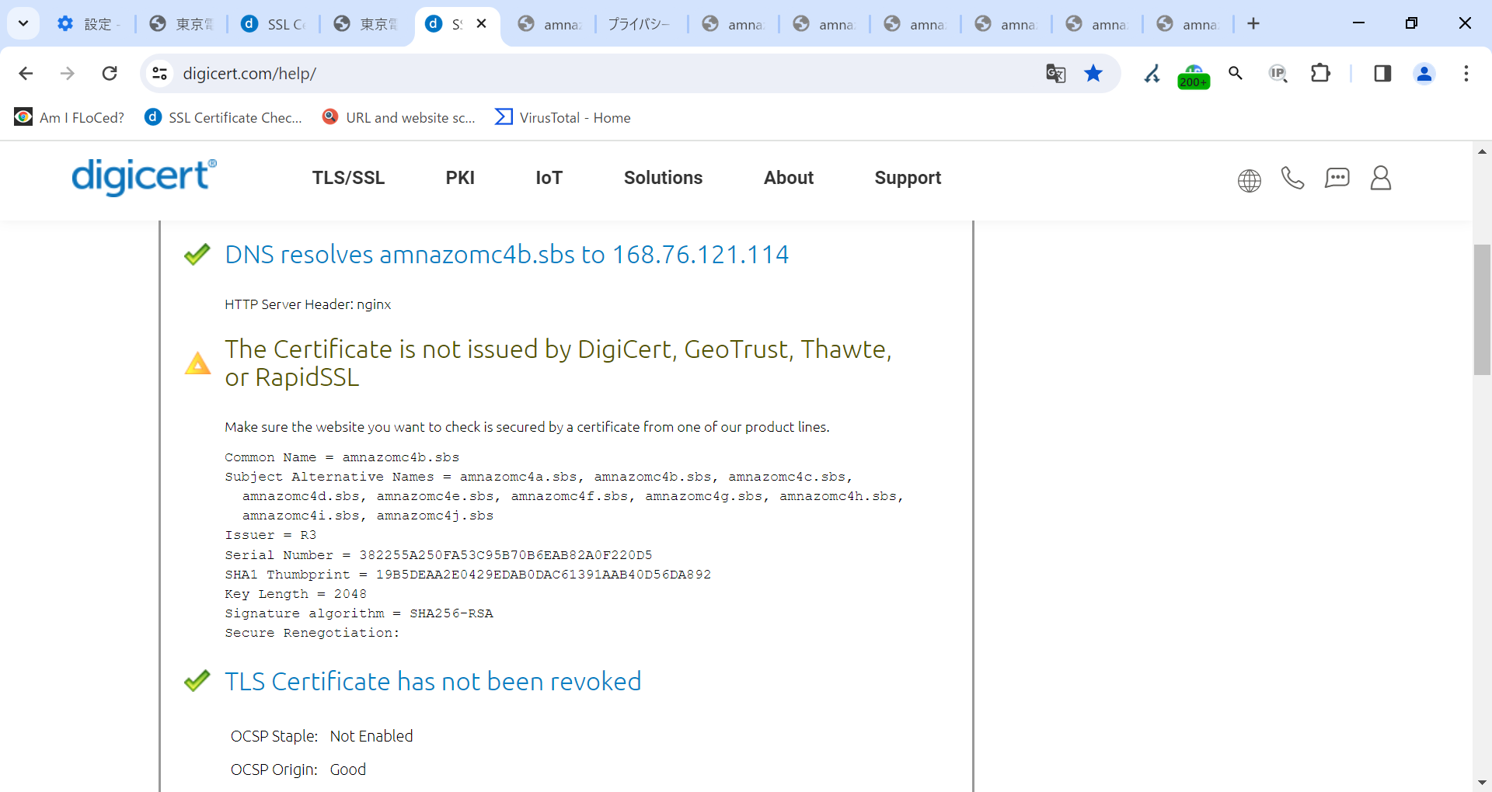Go back to previous page
Viewport: 1492px width, 792px height.
pyautogui.click(x=26, y=73)
